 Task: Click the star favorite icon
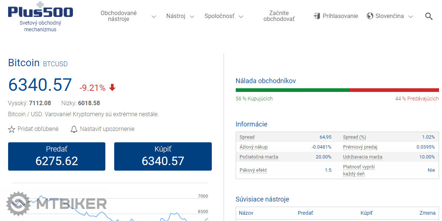pyautogui.click(x=12, y=129)
